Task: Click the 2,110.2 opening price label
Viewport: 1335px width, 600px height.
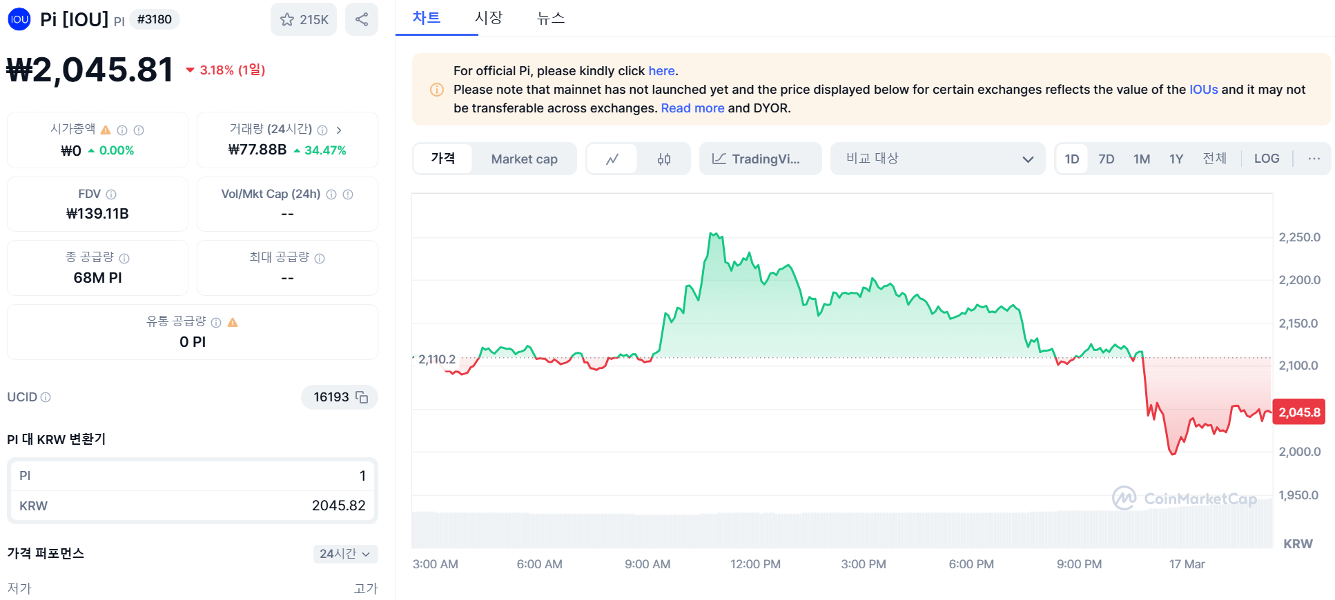Action: pos(436,359)
